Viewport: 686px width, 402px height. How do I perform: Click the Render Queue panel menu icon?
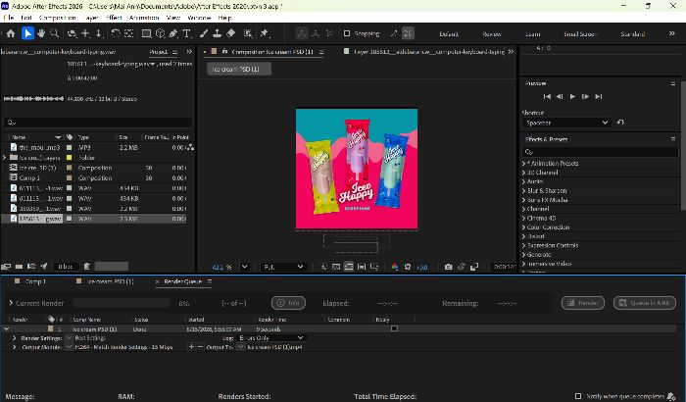(x=209, y=281)
